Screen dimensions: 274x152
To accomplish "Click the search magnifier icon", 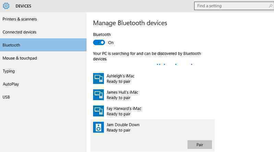I will click(271, 6).
